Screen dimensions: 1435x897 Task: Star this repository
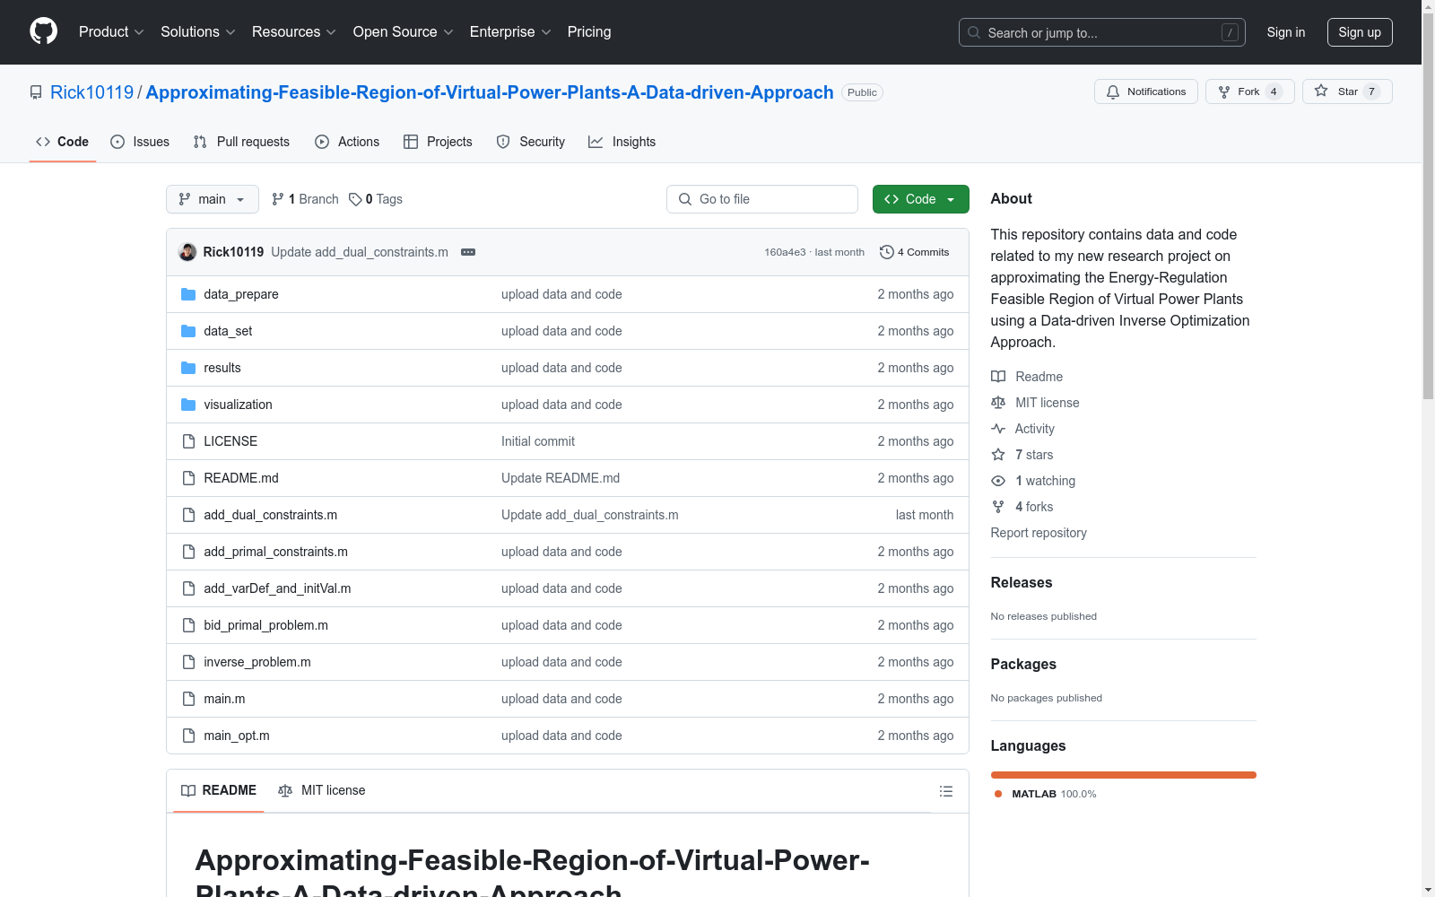(x=1346, y=91)
